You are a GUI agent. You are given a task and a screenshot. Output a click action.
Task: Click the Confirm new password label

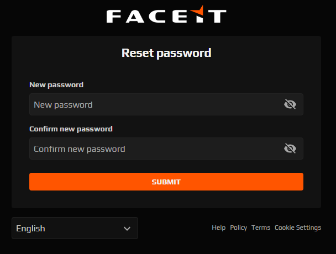[x=71, y=129]
